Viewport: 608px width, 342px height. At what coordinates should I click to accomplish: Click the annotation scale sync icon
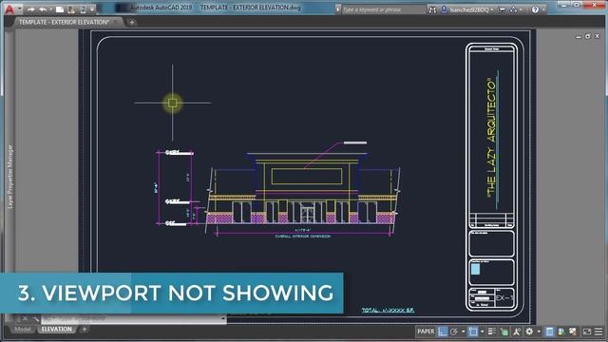point(504,332)
